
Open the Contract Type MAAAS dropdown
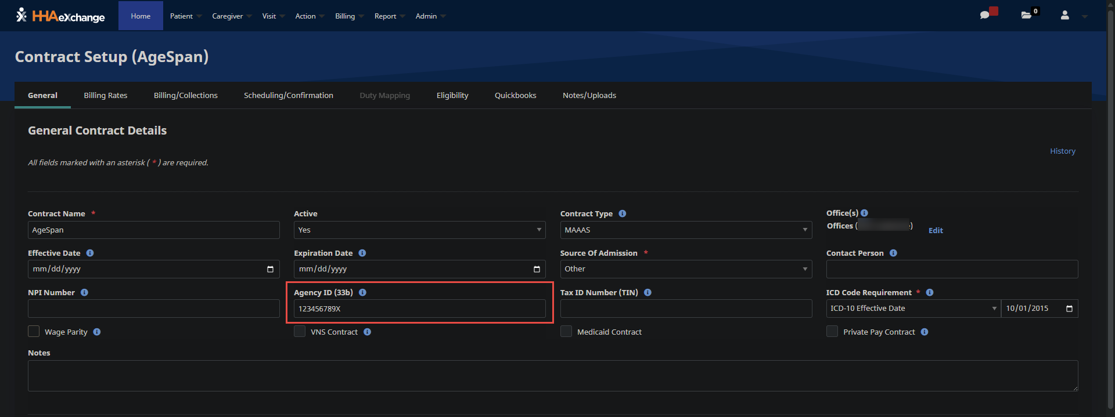[x=685, y=230]
